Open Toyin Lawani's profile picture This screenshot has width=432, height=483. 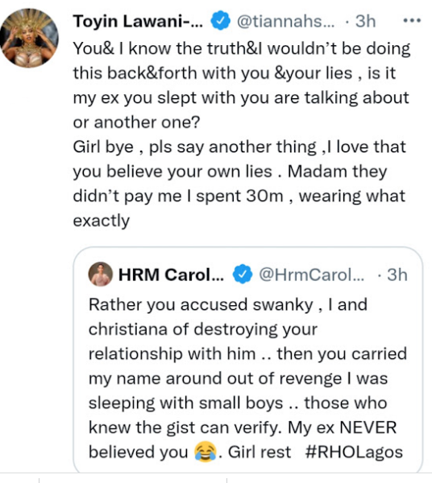[29, 38]
